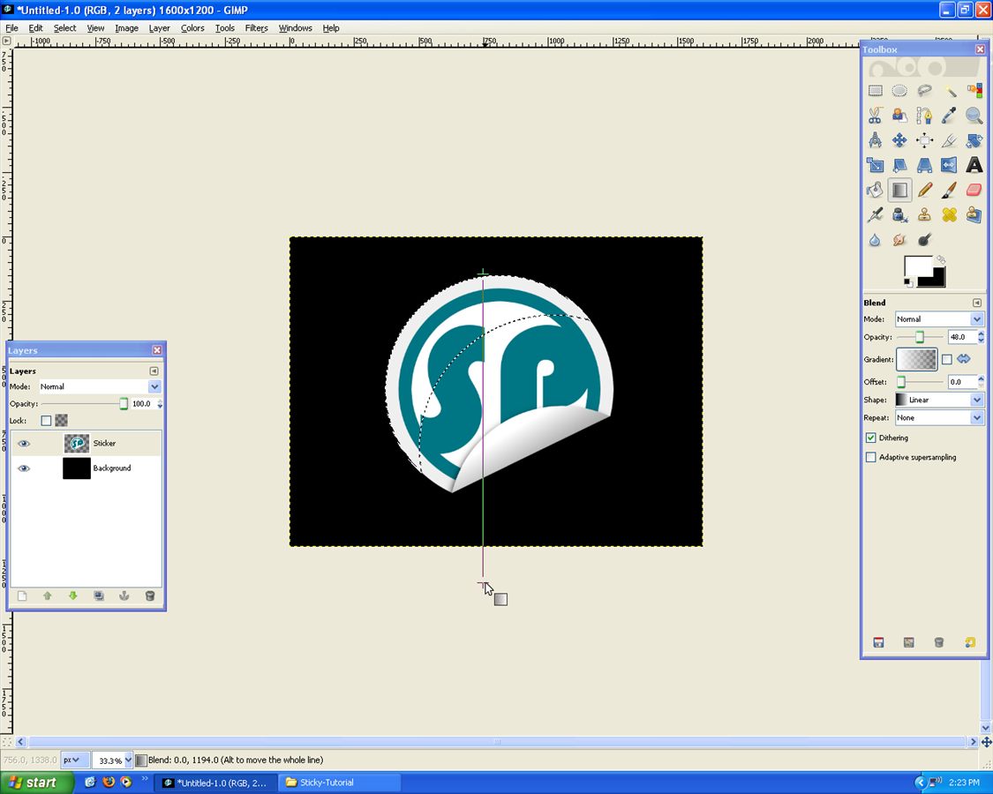Toggle the gradient Reverse checkbox
Screen dimensions: 993x794
click(947, 360)
